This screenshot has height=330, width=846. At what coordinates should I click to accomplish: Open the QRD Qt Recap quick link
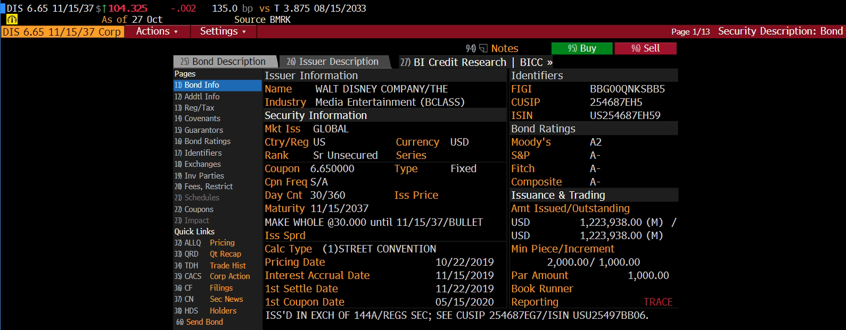coord(208,254)
